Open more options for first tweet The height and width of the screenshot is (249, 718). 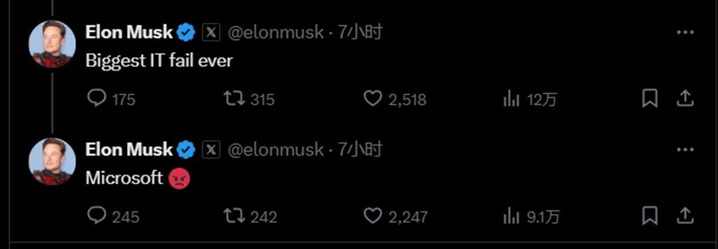(685, 32)
